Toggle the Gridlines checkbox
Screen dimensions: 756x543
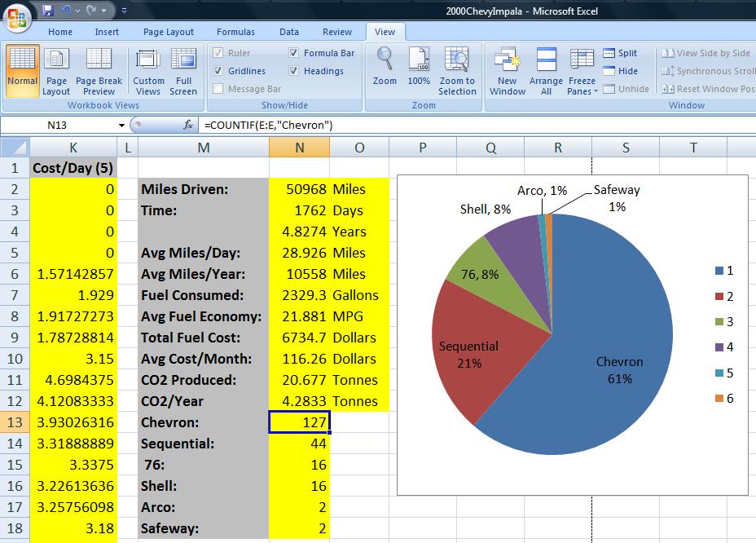(218, 70)
